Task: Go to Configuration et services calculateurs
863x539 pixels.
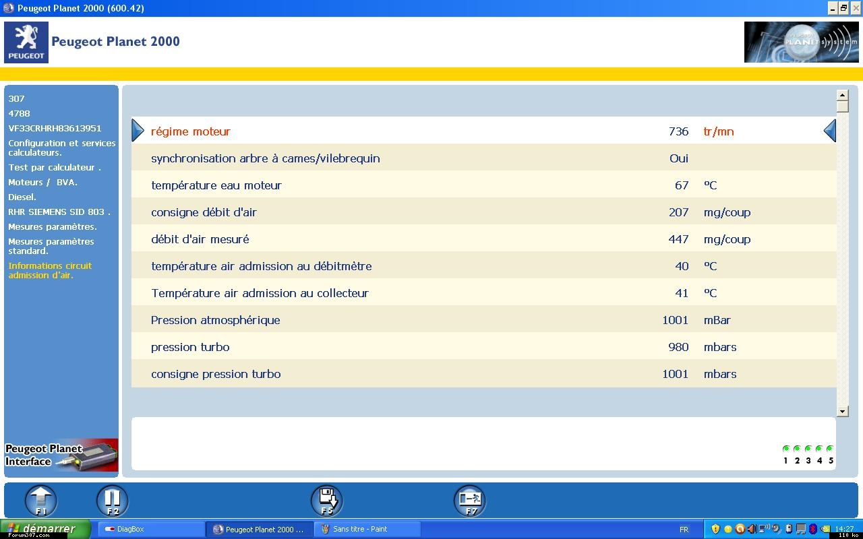Action: (x=61, y=148)
